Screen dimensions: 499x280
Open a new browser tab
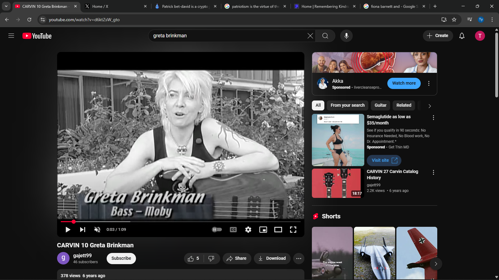click(x=435, y=6)
